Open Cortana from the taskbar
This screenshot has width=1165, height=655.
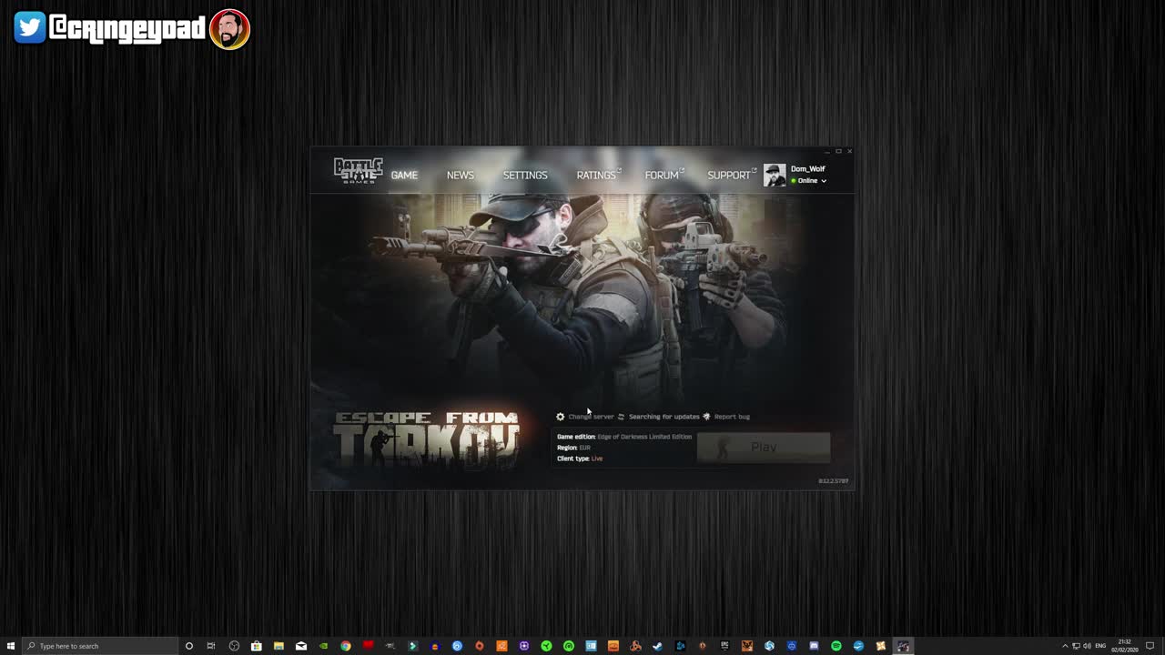(x=189, y=646)
